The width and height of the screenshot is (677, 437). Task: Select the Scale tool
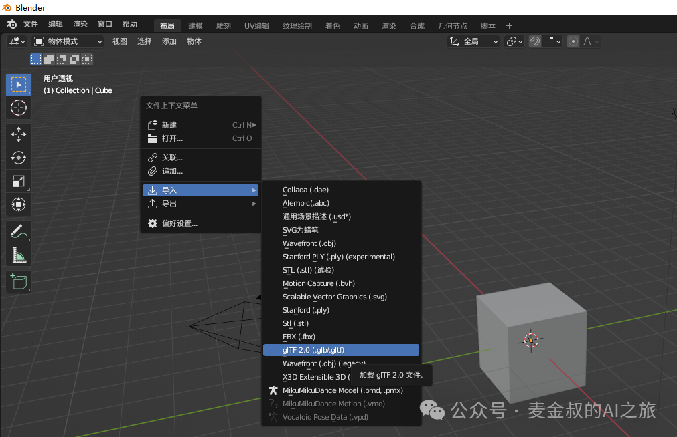[x=19, y=181]
